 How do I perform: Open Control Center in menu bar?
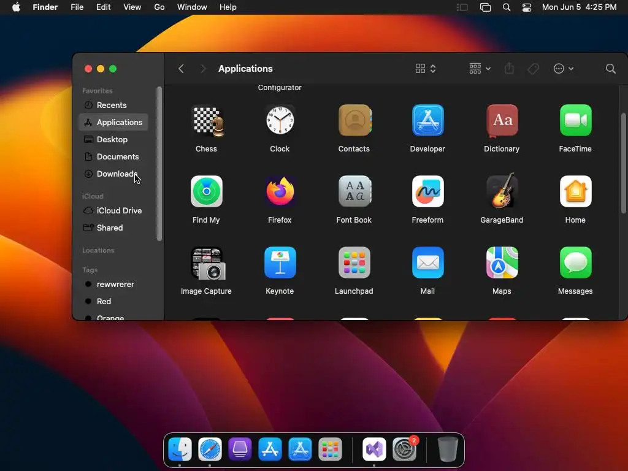(x=527, y=7)
